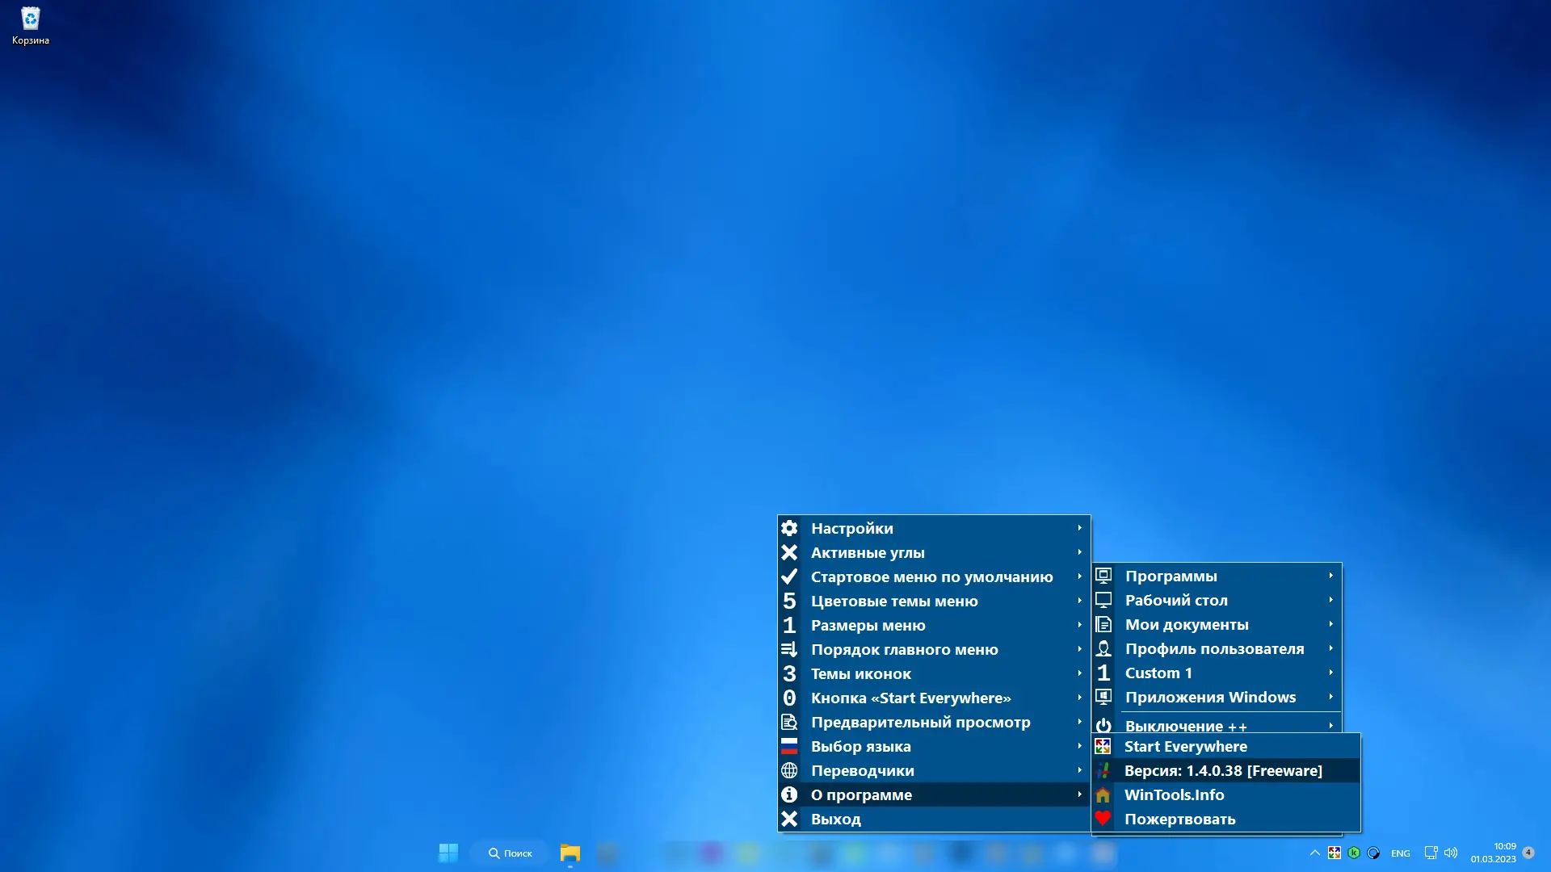
Task: Select Выход to quit the program
Action: pos(837,819)
